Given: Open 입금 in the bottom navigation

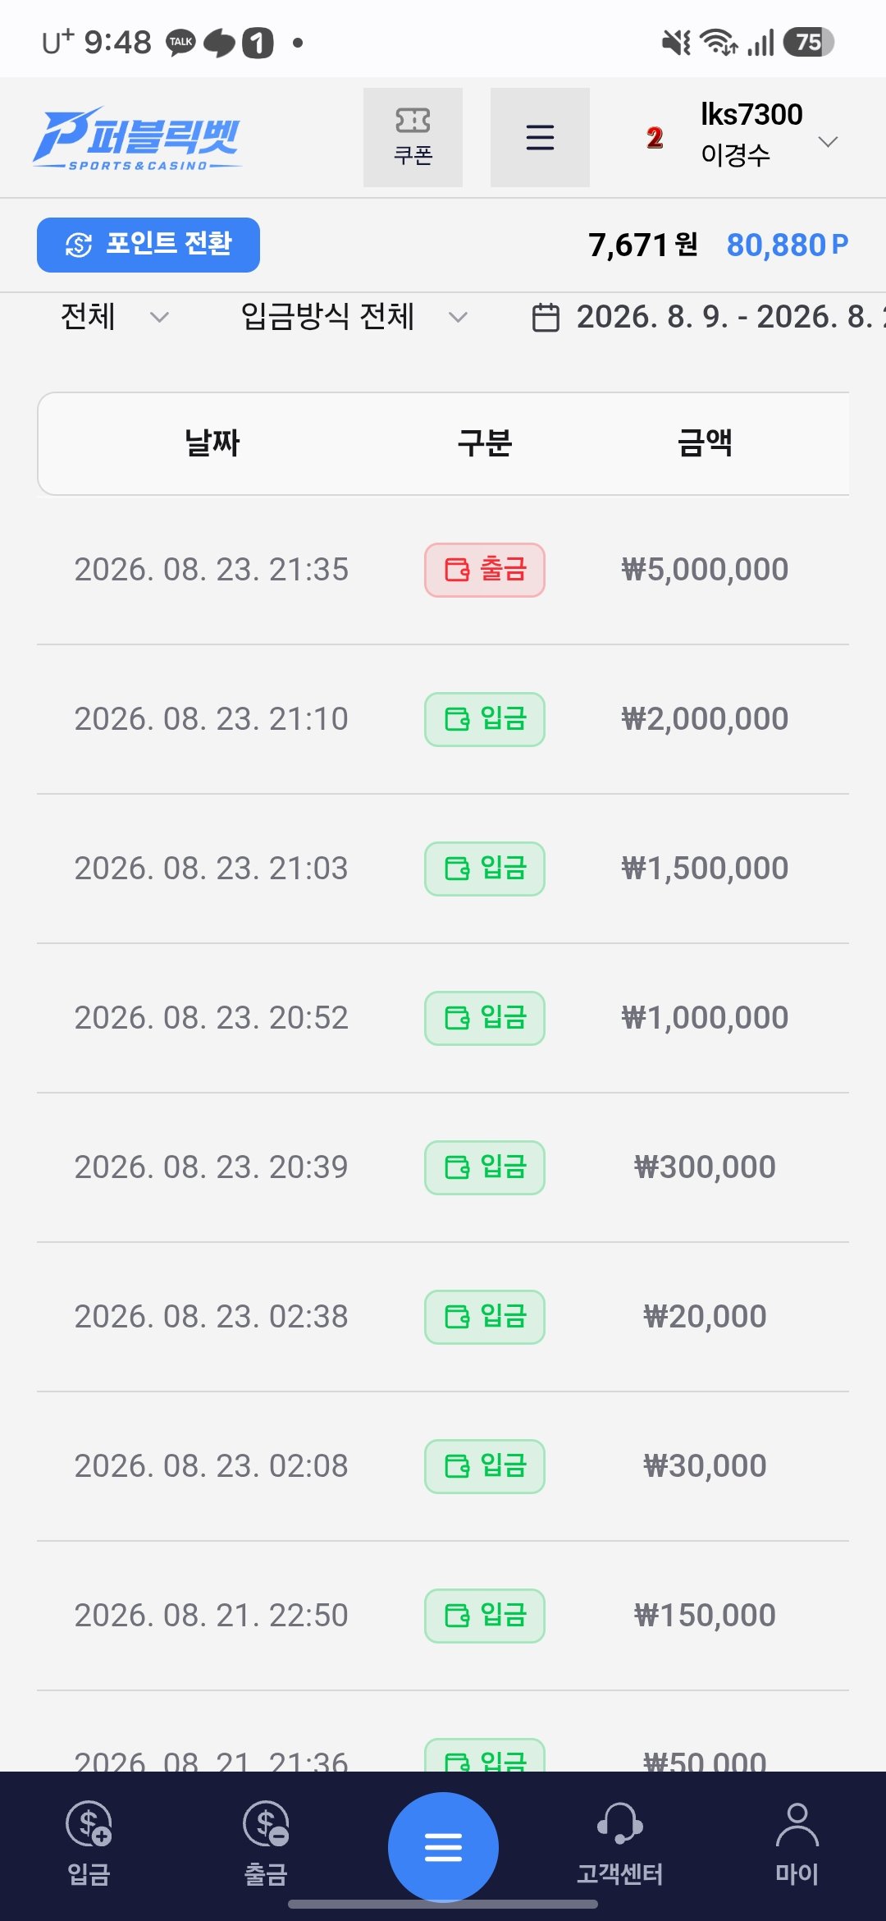Looking at the screenshot, I should tap(89, 1844).
